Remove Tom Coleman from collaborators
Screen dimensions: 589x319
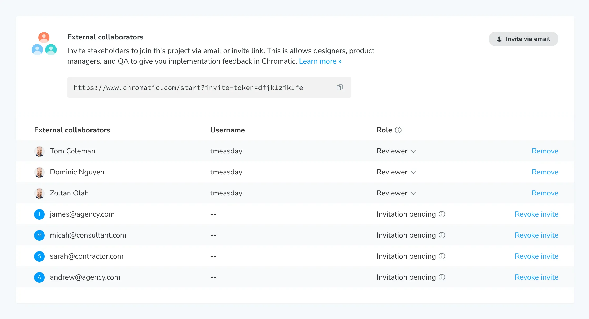tap(545, 151)
